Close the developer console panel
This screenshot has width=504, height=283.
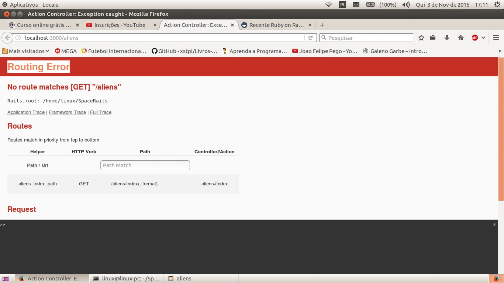coord(494,224)
